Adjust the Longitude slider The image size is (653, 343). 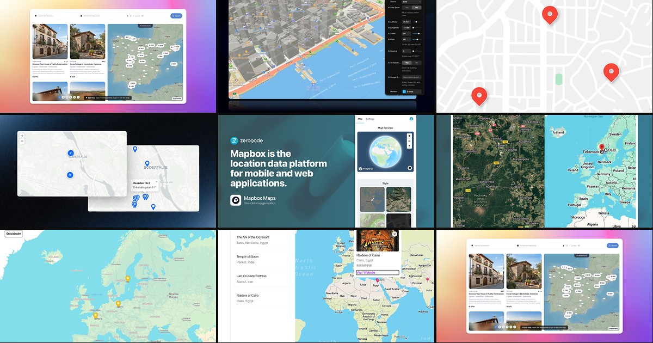417,28
